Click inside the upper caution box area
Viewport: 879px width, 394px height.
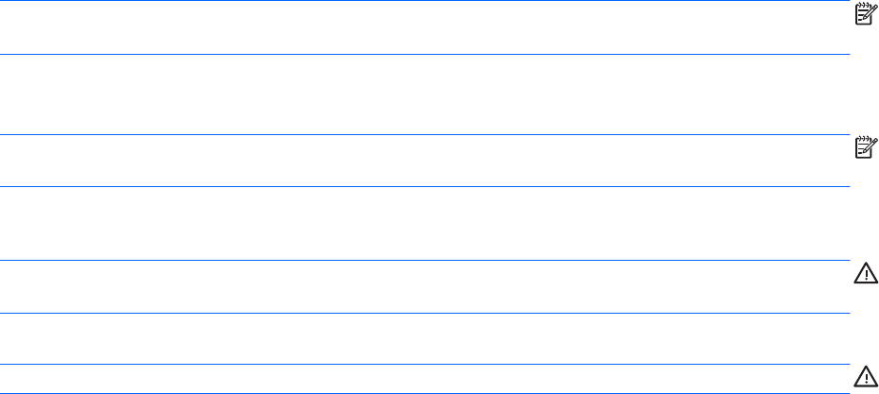click(423, 287)
